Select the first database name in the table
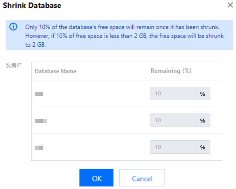 (39, 94)
